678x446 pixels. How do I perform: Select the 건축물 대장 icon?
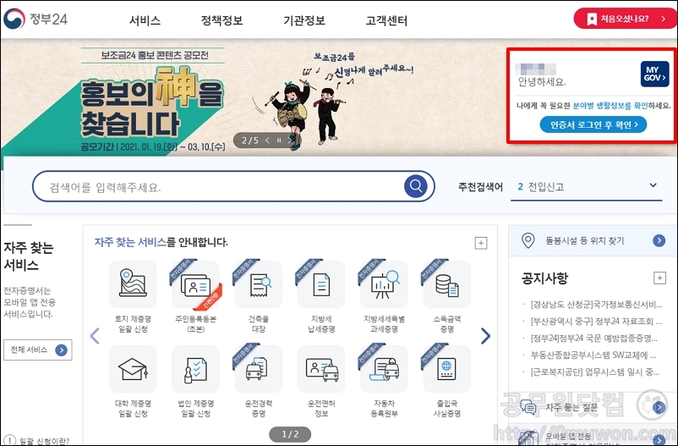coord(258,284)
